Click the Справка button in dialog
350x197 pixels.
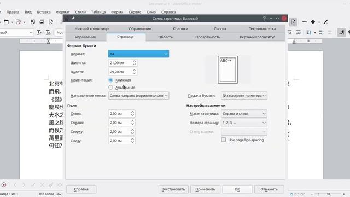point(81,189)
